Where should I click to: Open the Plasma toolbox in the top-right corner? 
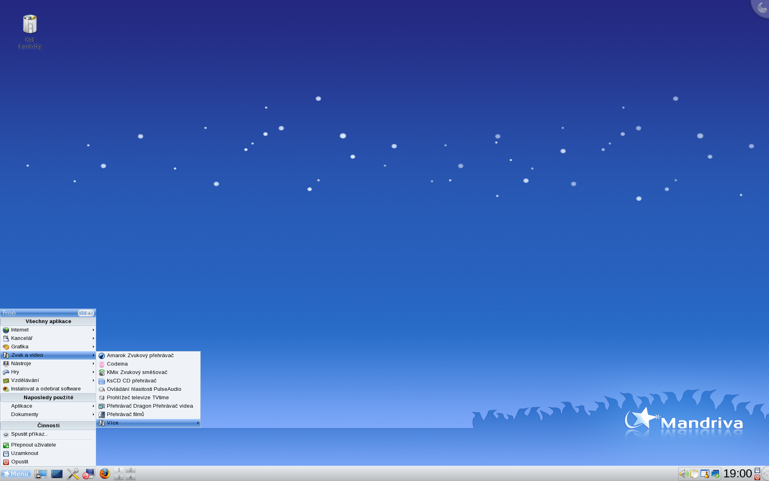click(x=761, y=8)
